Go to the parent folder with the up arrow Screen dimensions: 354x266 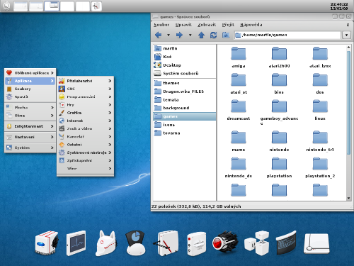(x=201, y=35)
